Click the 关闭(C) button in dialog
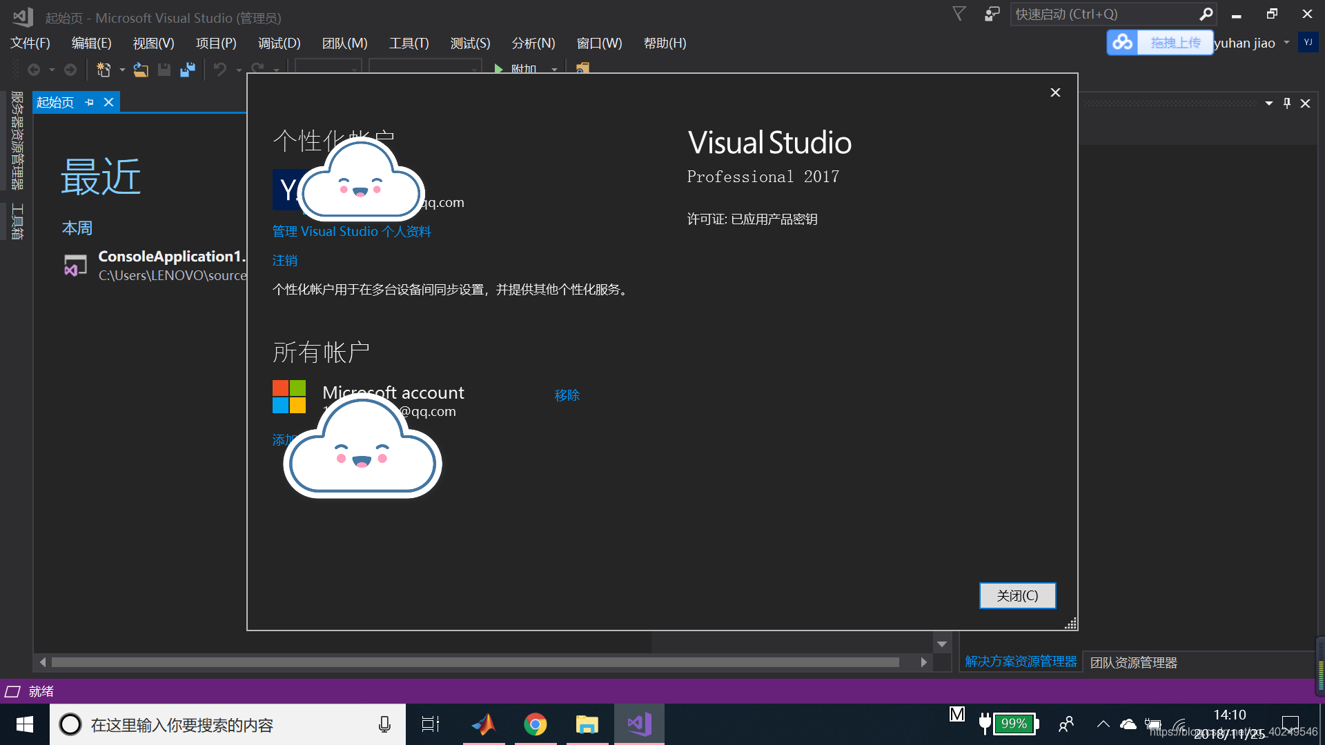This screenshot has height=745, width=1325. pyautogui.click(x=1017, y=595)
